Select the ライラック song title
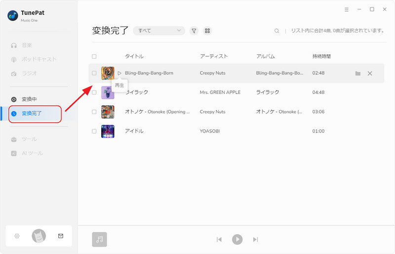This screenshot has width=395, height=254. 137,92
